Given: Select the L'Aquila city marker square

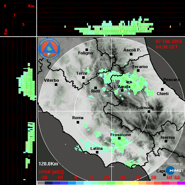Looking at the screenshot, I should click(x=122, y=91).
